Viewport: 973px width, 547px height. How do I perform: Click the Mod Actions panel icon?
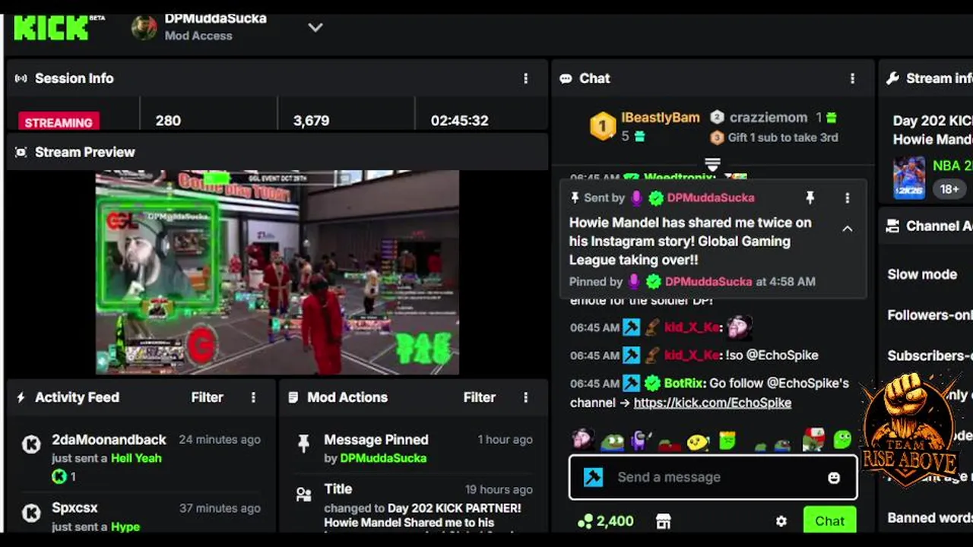pos(293,397)
